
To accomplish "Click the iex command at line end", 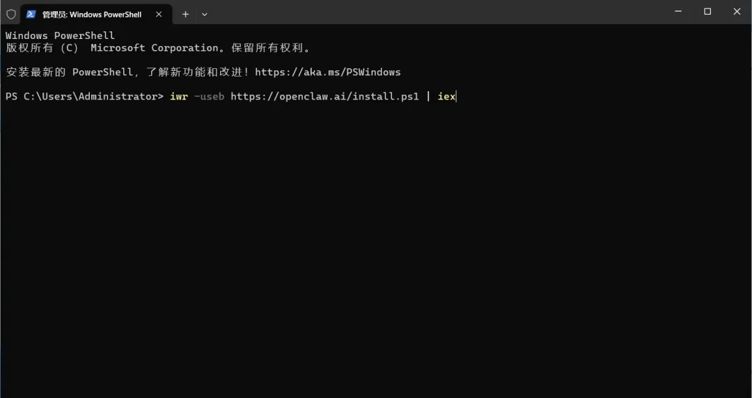I will pyautogui.click(x=446, y=96).
